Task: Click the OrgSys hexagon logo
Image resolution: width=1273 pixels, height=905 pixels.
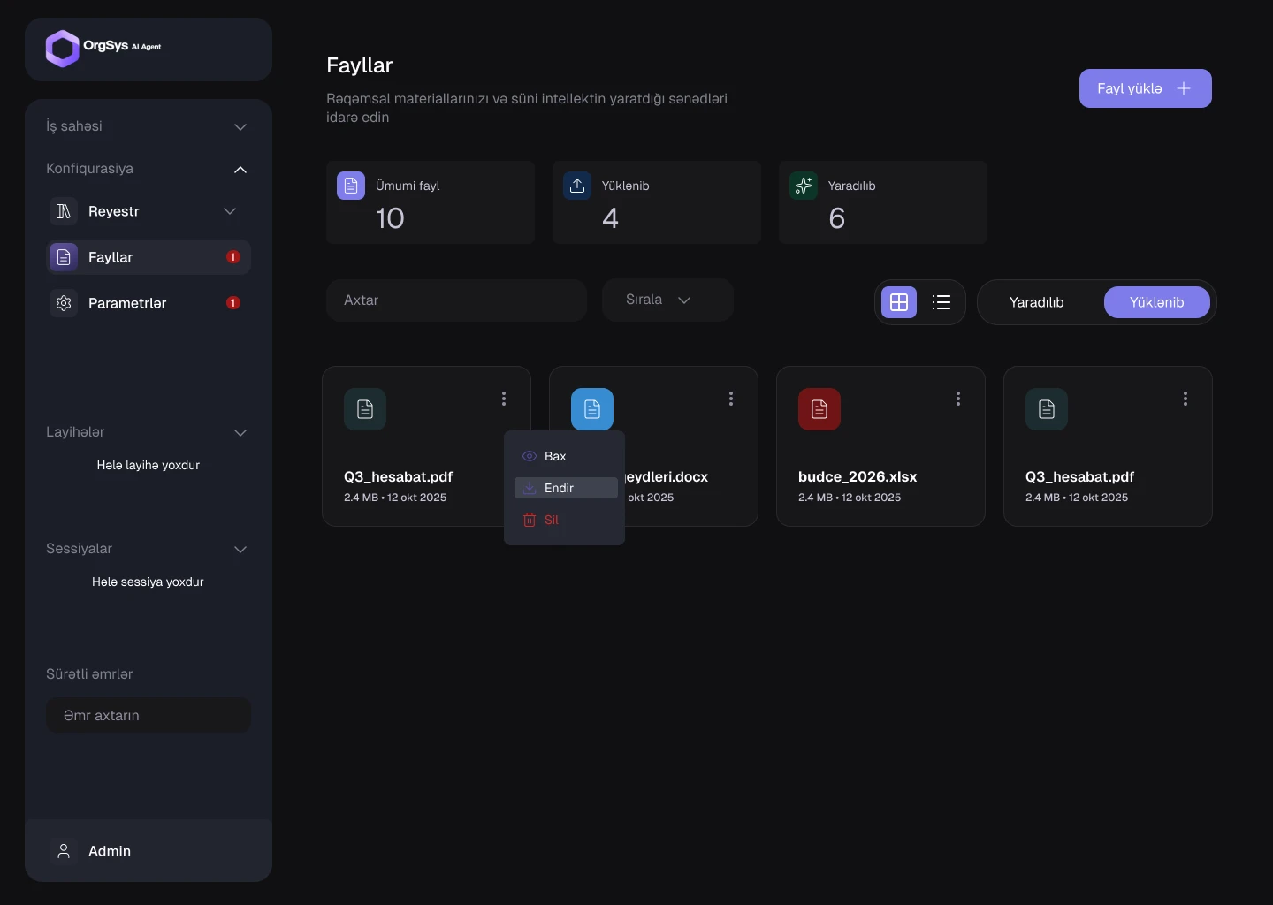Action: tap(63, 49)
